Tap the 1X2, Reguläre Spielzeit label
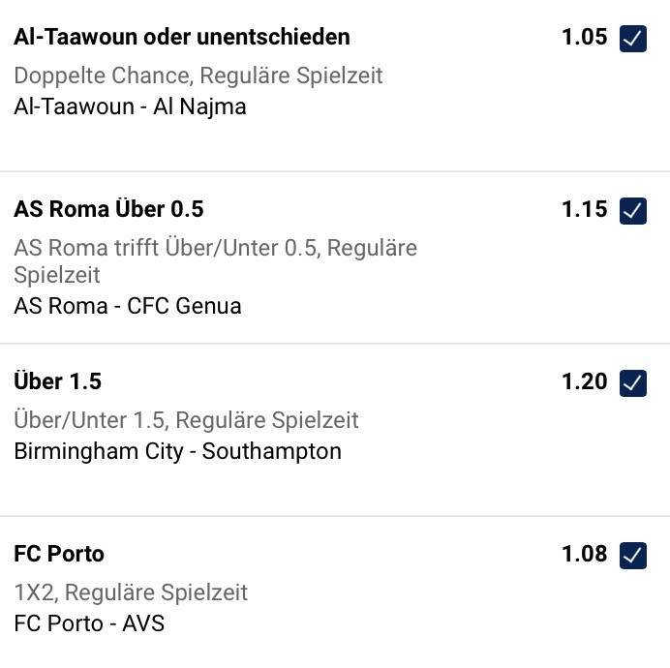670x668 pixels. point(131,592)
